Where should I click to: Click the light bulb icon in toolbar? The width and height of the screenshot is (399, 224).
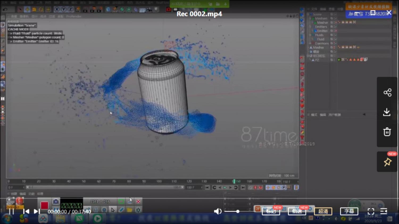[x=156, y=9]
